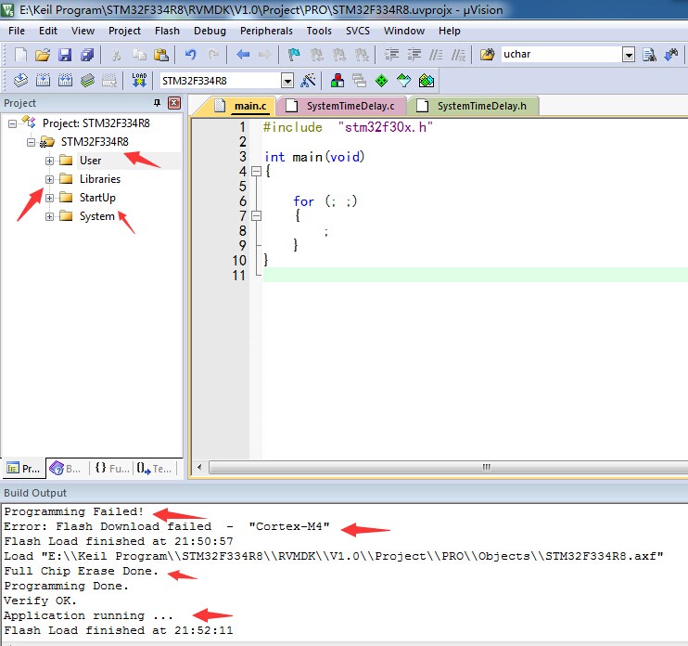This screenshot has width=688, height=646.
Task: Close the Project panel with red X
Action: (174, 103)
